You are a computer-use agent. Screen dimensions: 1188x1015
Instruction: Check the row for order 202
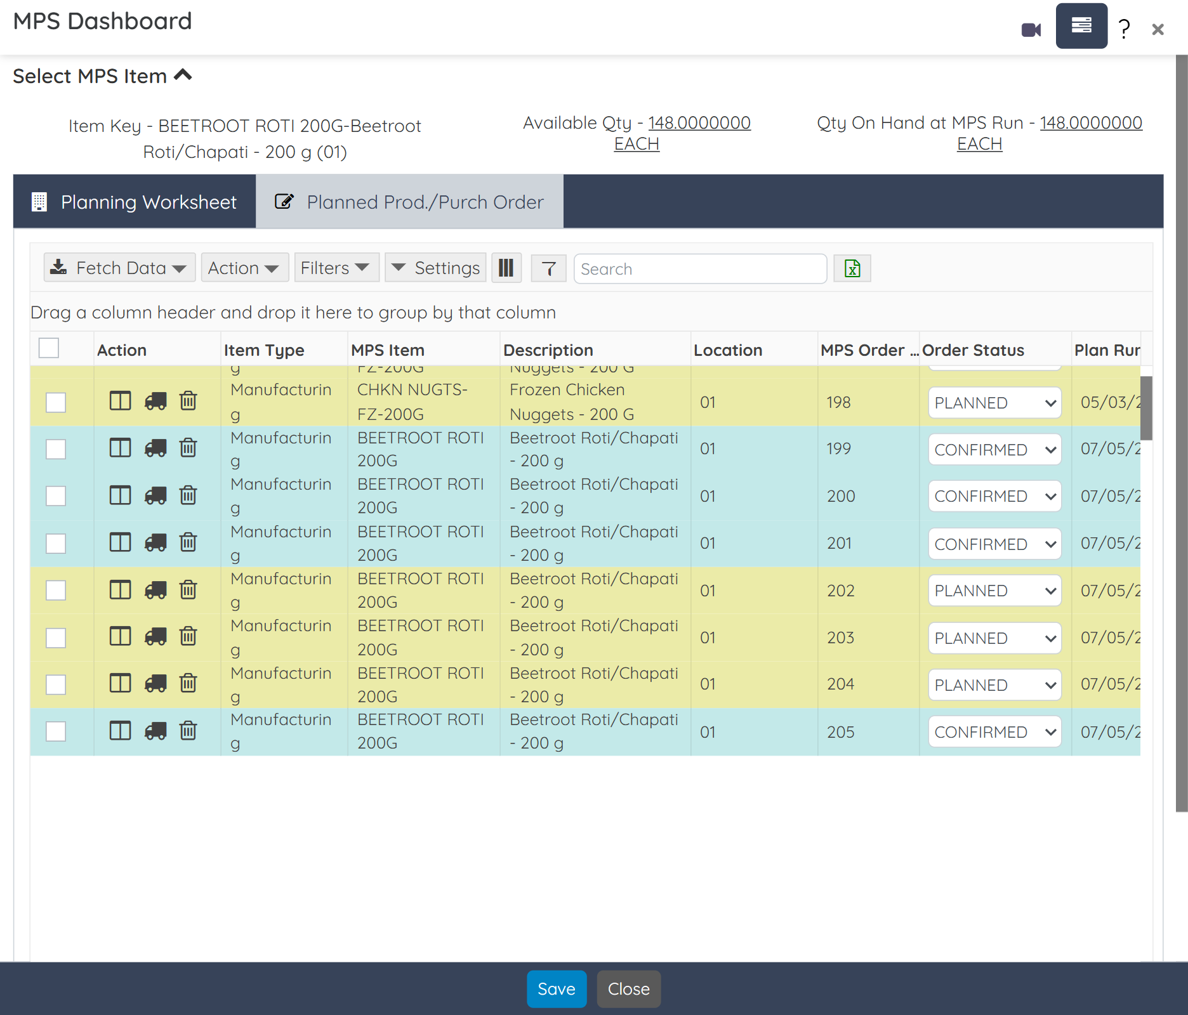pyautogui.click(x=56, y=591)
